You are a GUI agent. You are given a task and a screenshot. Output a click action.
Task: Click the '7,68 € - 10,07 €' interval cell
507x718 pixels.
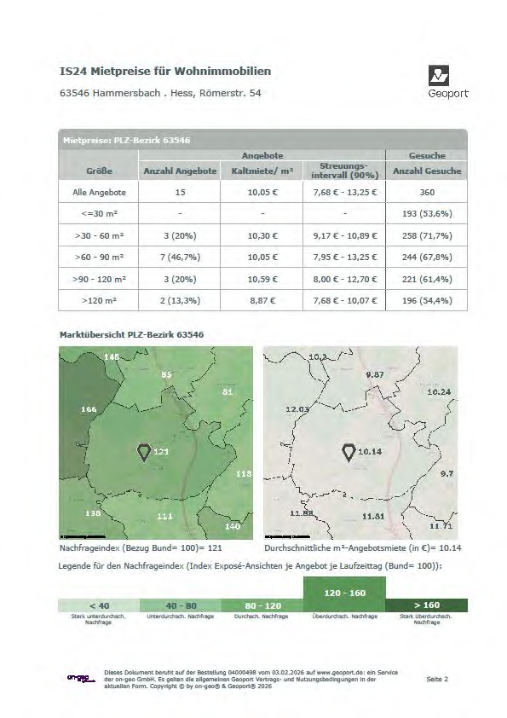point(344,301)
